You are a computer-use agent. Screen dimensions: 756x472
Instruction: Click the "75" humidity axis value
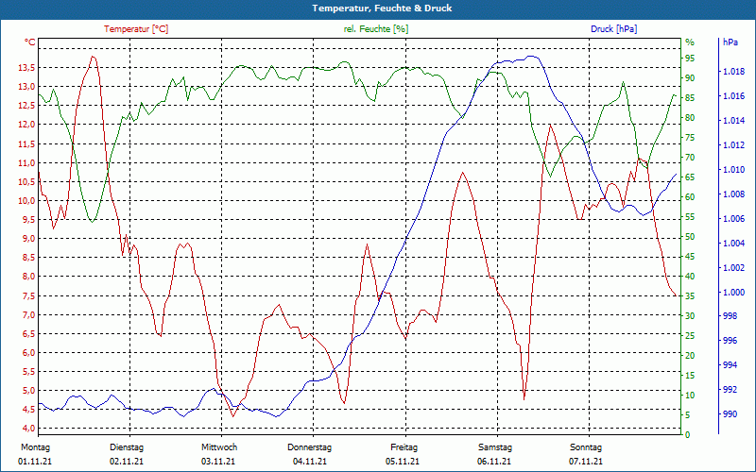[x=690, y=138]
